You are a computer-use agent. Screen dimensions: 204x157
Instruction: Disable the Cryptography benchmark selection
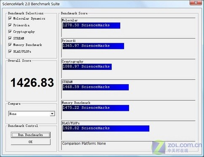[x=10, y=32]
